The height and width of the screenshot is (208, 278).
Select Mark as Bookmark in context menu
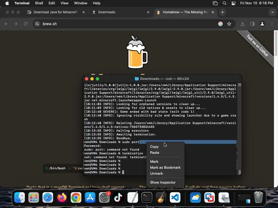[165, 167]
